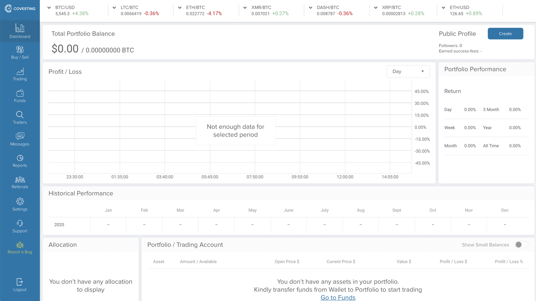The image size is (536, 301).
Task: Click the Report a Bug icon
Action: [x=20, y=245]
